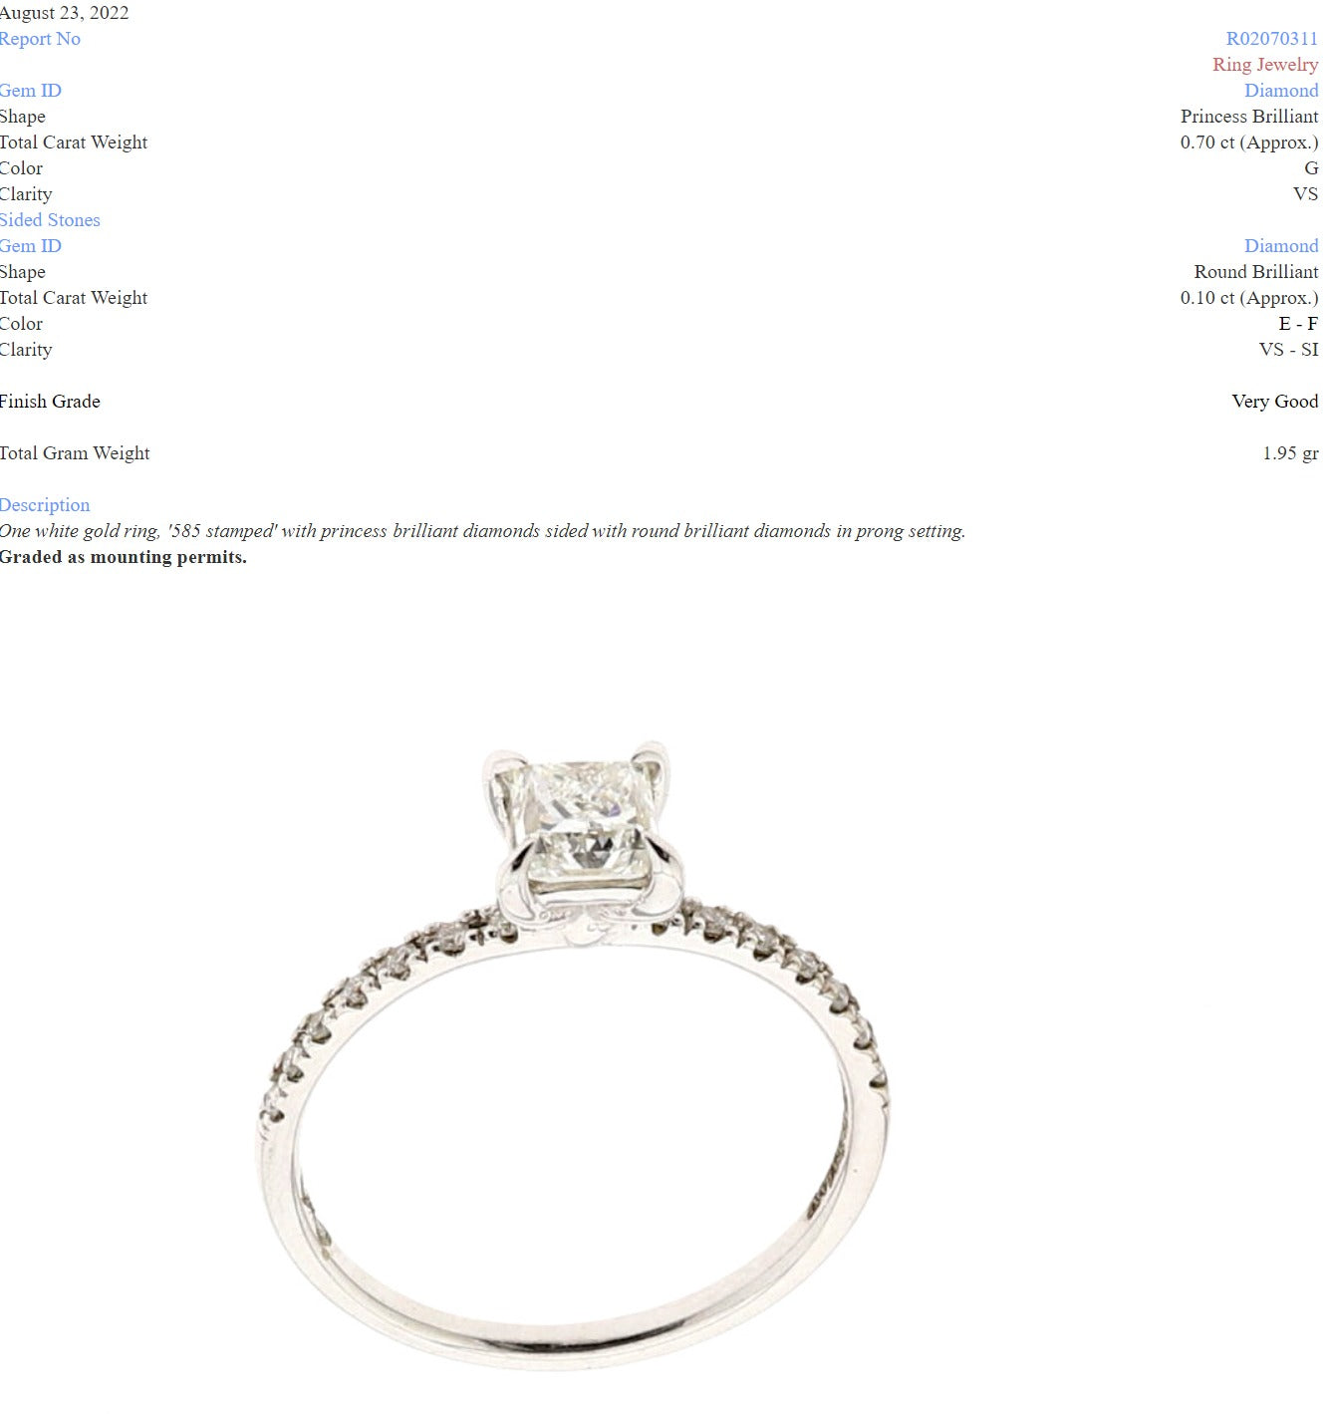
Task: Click the Description heading
Action: click(45, 505)
